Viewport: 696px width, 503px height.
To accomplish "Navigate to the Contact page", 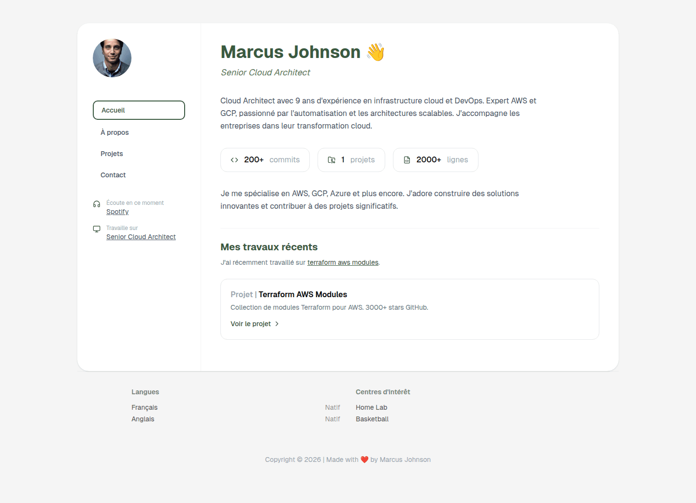I will (113, 175).
